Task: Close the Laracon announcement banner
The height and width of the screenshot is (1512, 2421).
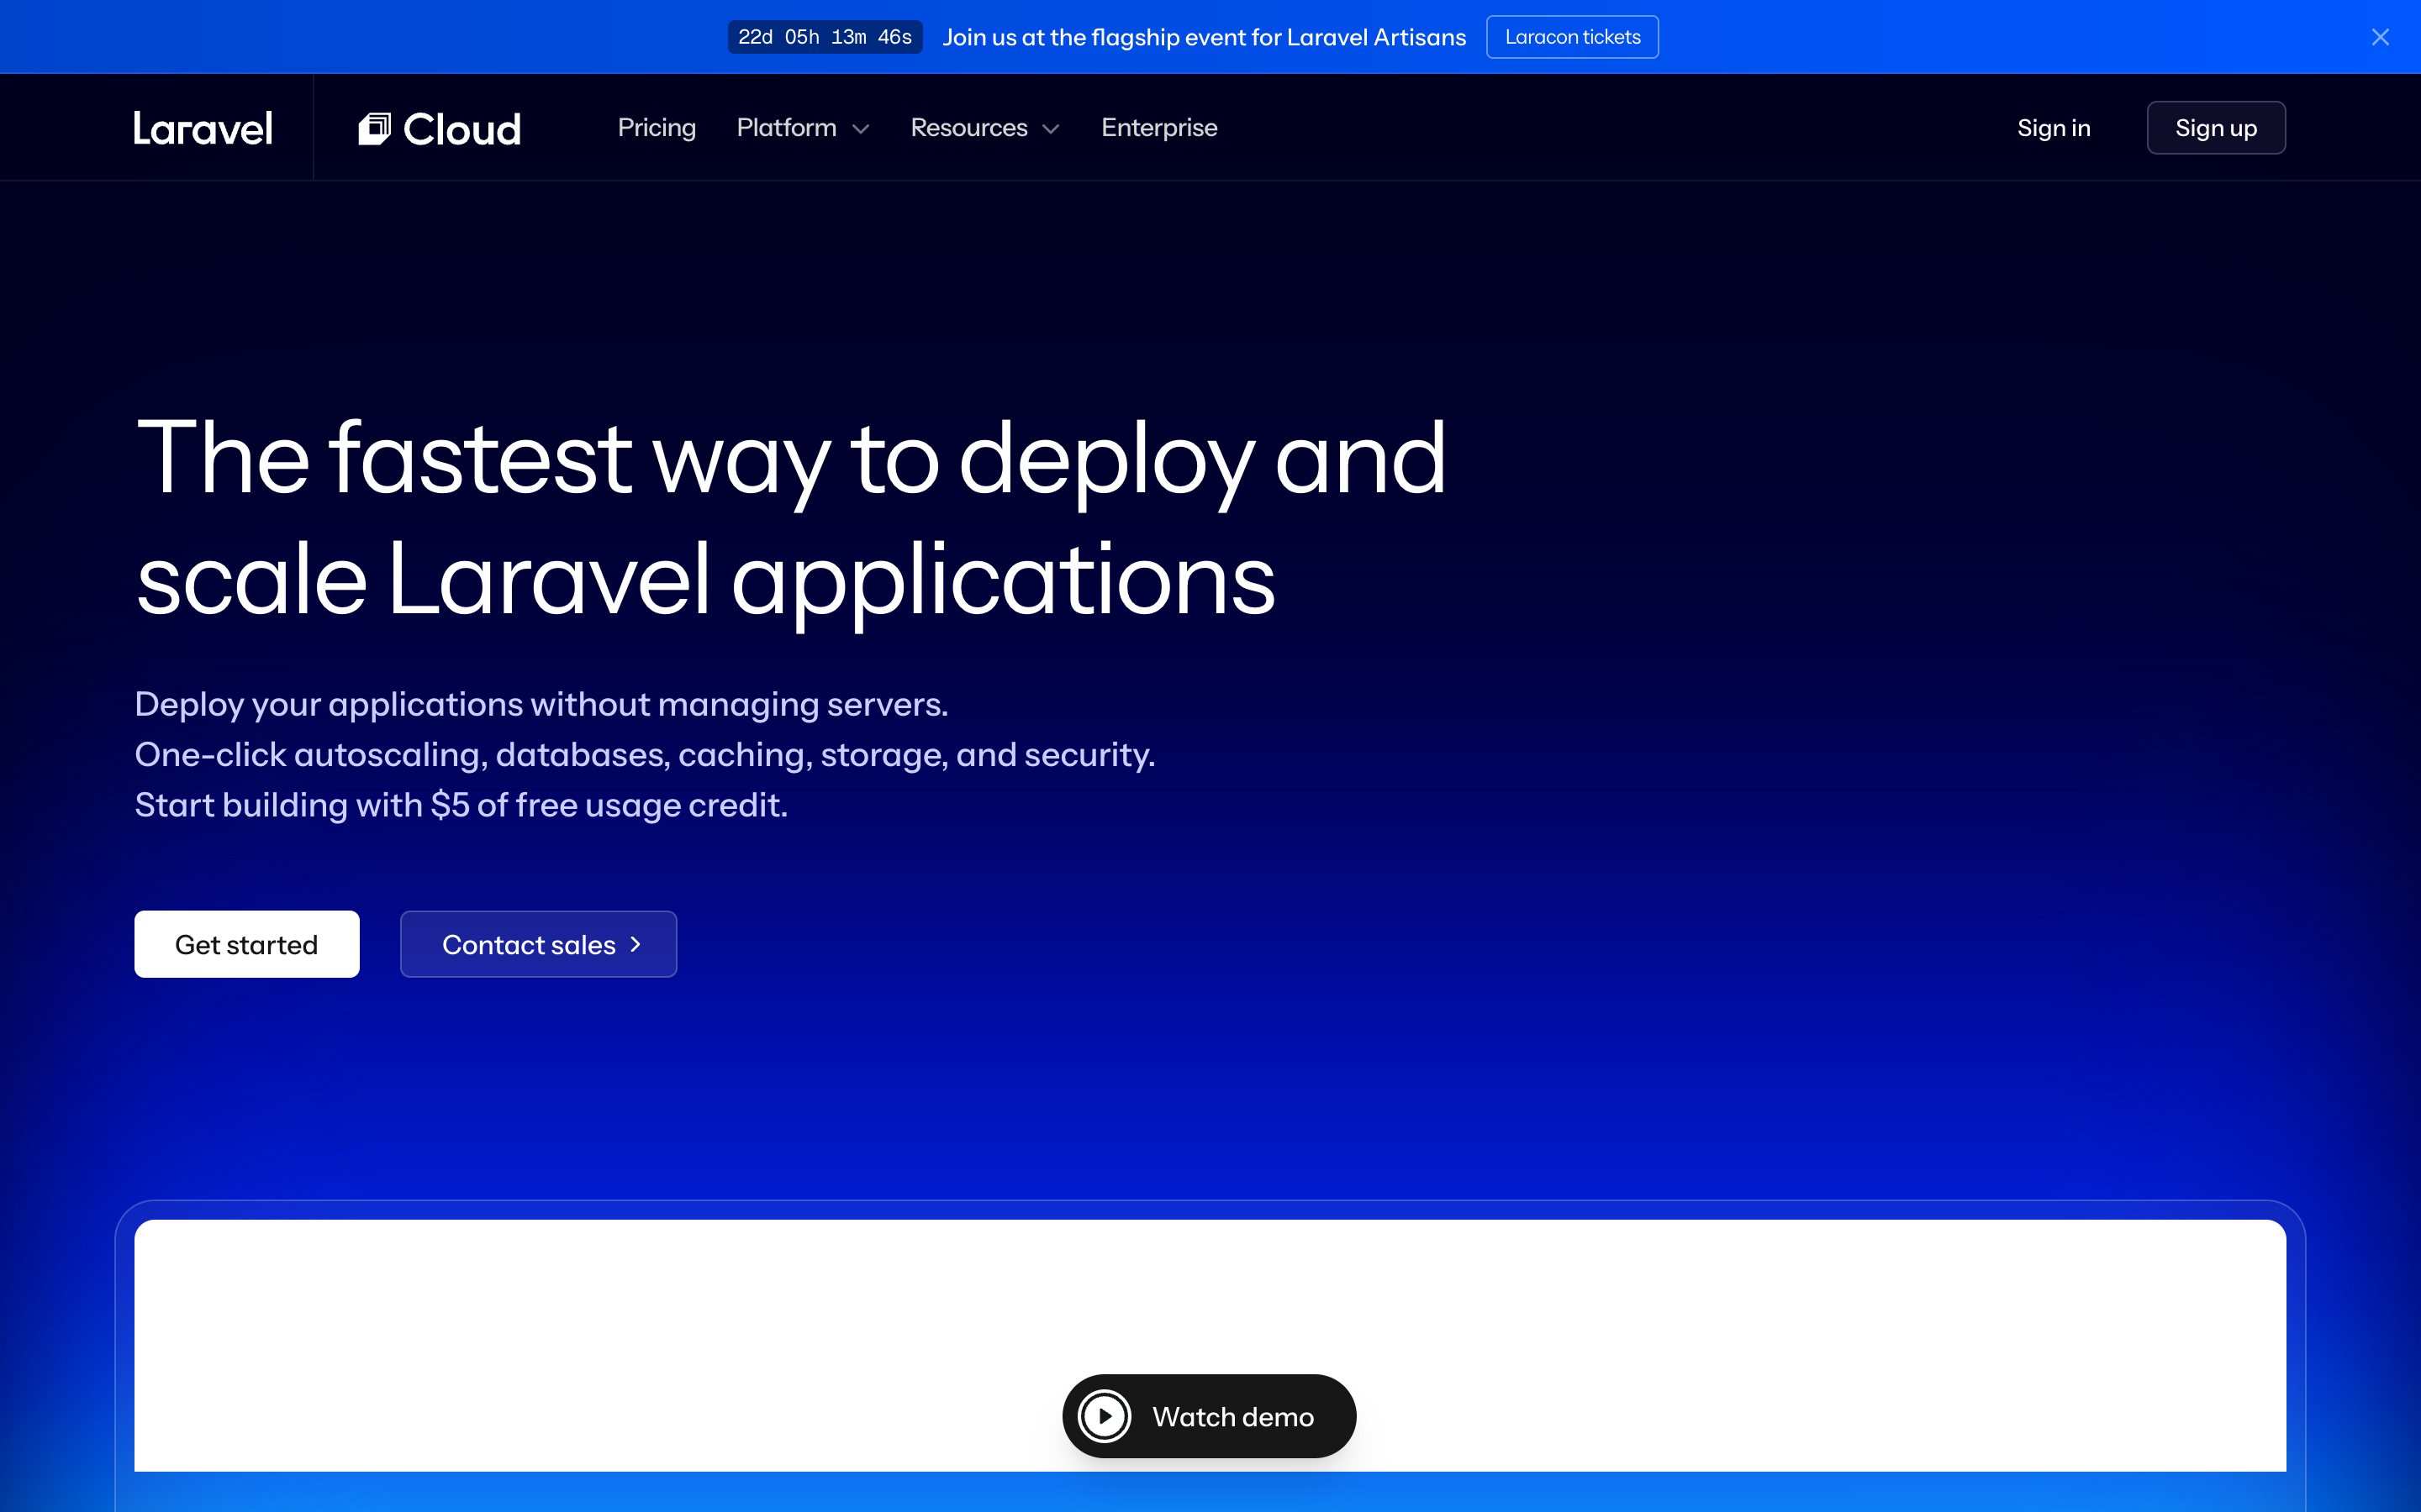Action: tap(2380, 37)
